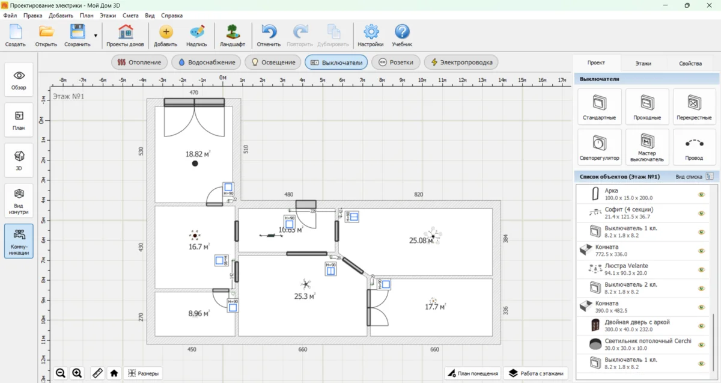The width and height of the screenshot is (721, 383).
Task: Choose Стандартные switches category
Action: tap(599, 106)
